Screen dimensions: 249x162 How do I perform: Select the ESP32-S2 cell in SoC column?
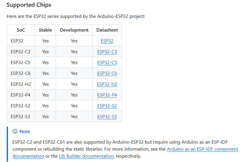click(21, 106)
